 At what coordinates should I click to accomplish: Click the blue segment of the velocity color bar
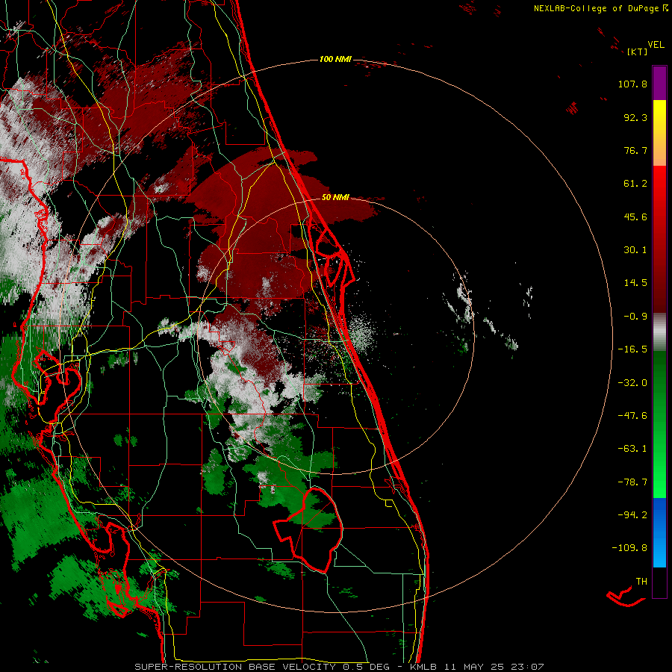(x=659, y=532)
